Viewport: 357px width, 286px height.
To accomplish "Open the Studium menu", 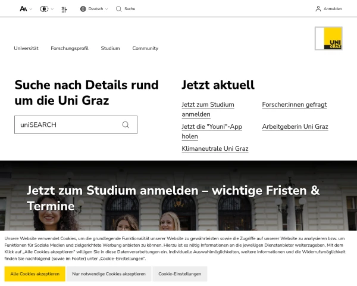I will [110, 48].
